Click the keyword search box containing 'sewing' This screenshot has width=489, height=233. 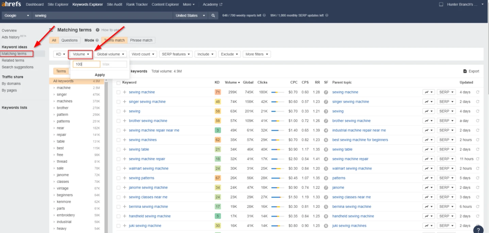click(102, 16)
